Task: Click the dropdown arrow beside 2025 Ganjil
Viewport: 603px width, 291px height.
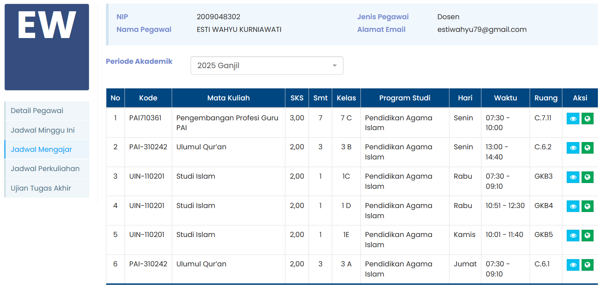Action: 334,66
